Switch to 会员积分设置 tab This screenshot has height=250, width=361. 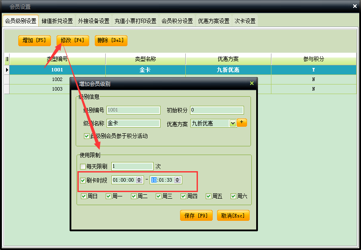pos(177,21)
